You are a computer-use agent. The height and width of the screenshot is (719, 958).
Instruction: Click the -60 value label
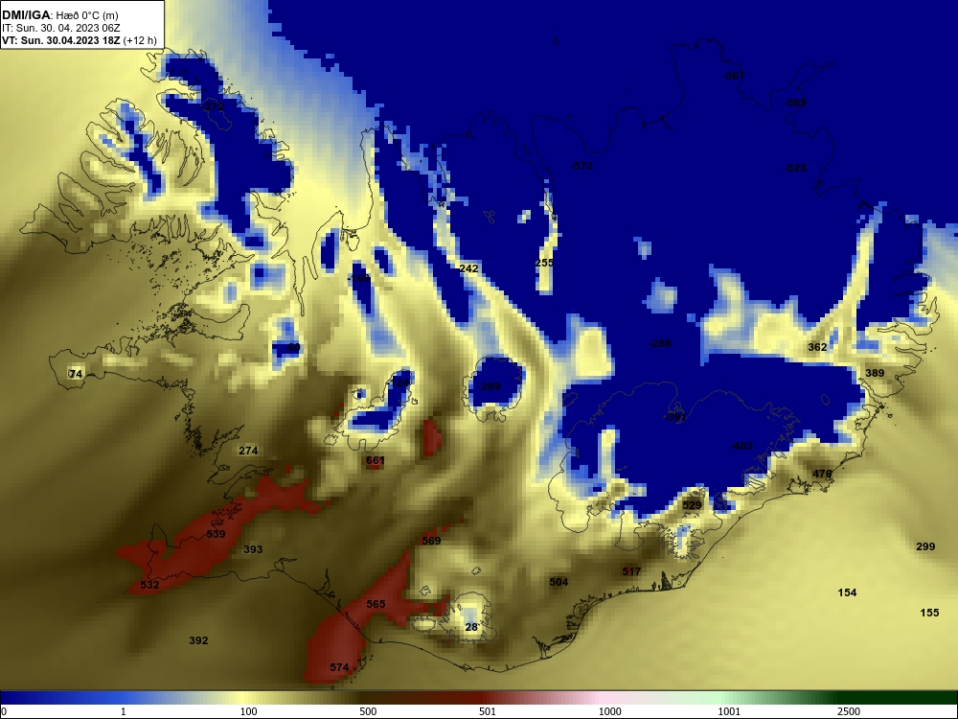click(292, 347)
